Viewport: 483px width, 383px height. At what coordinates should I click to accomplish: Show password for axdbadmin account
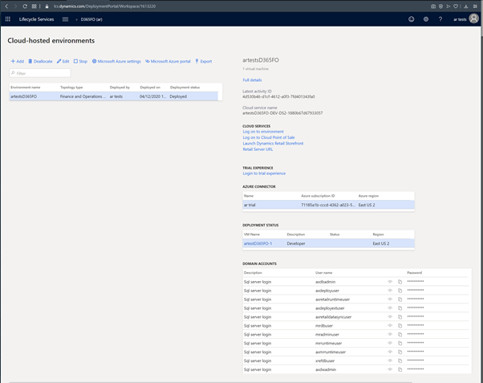click(390, 282)
